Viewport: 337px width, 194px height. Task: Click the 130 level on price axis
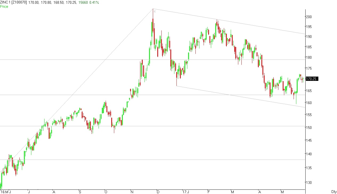[x=309, y=183]
